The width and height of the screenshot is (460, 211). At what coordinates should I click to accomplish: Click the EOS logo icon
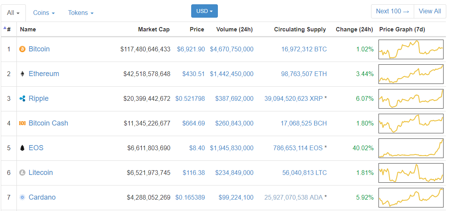coord(22,148)
